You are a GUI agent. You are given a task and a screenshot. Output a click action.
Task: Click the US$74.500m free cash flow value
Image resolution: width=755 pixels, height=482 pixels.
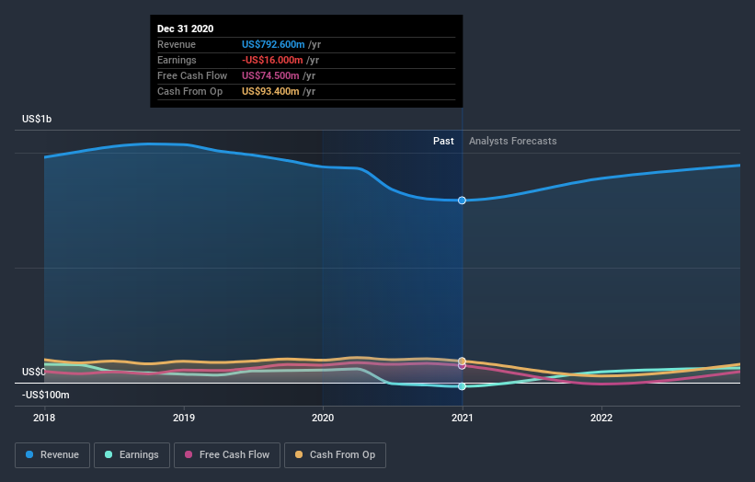point(270,75)
